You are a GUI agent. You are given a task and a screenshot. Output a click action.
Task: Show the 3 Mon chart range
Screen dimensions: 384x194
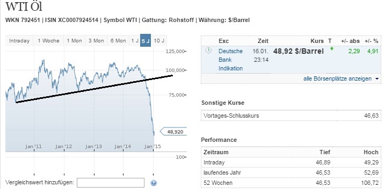96,41
